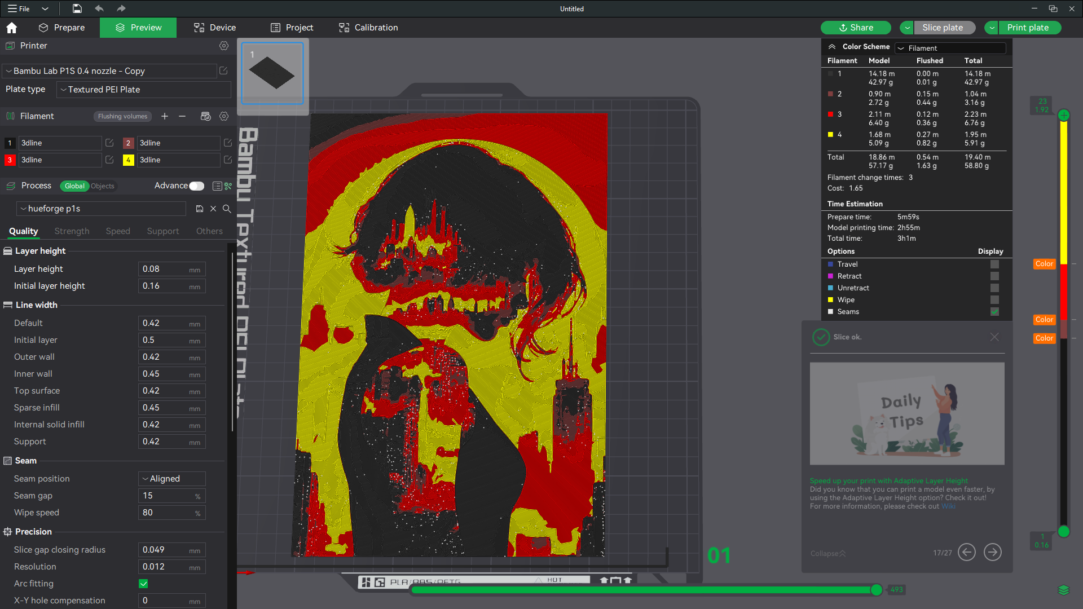
Task: Open Seam position Aligned dropdown
Action: [172, 479]
